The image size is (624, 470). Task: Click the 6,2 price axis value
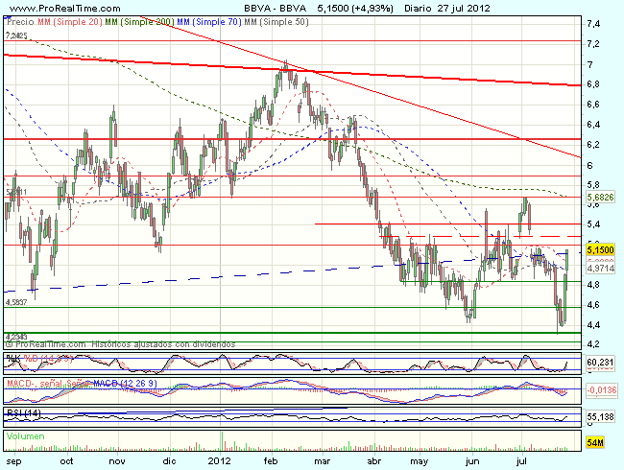592,144
